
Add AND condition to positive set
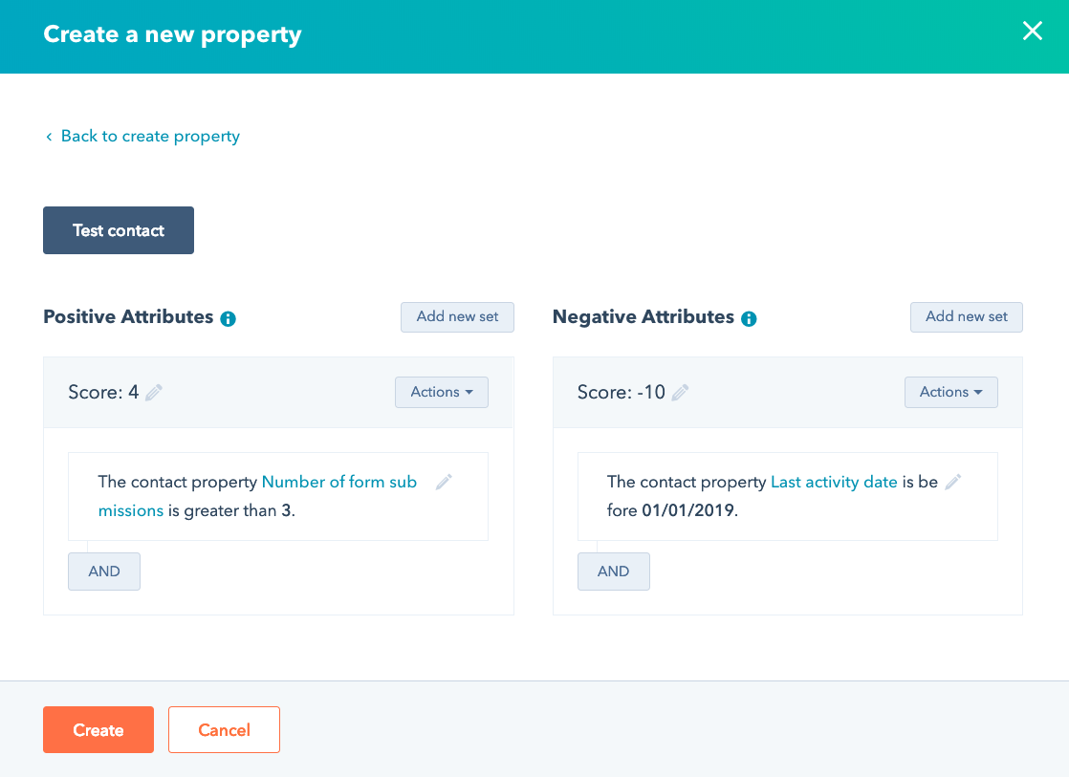pyautogui.click(x=104, y=572)
